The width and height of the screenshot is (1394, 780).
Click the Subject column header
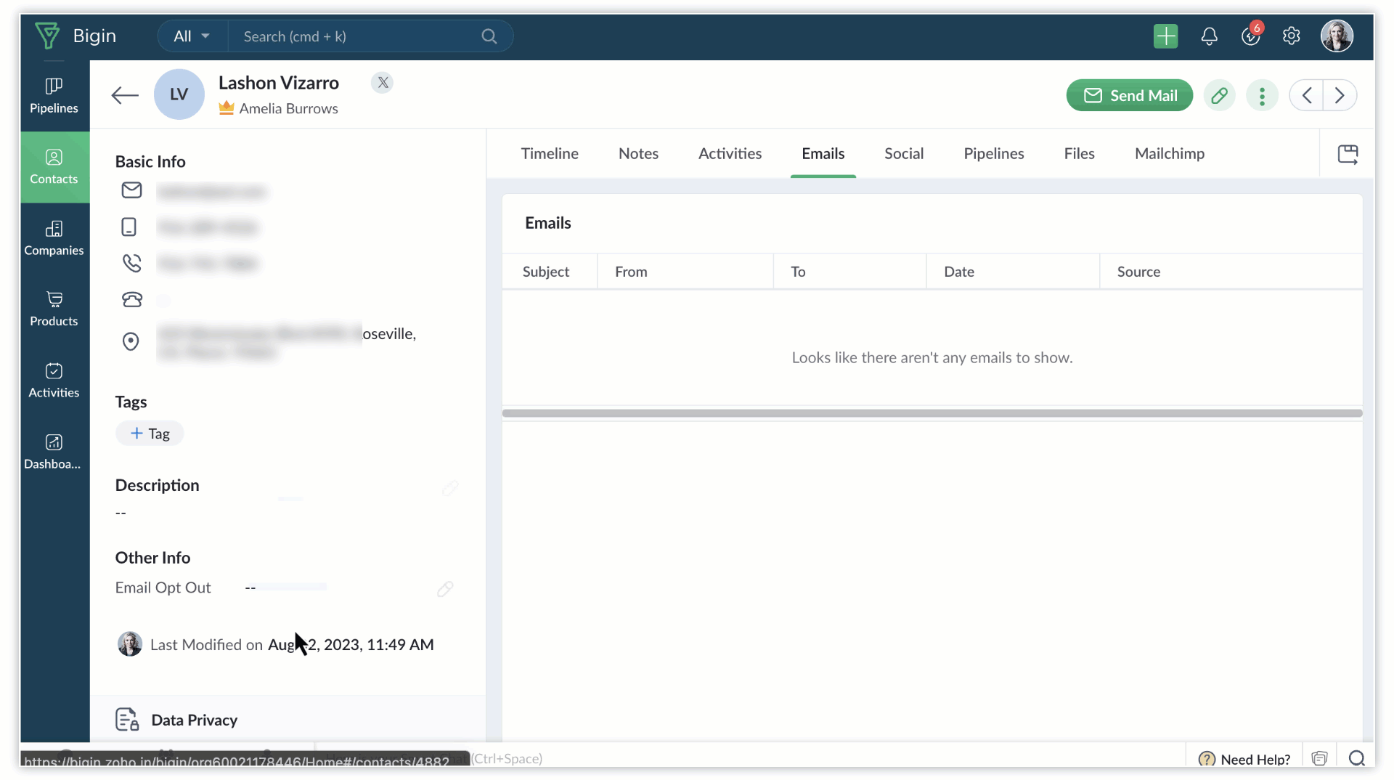tap(546, 272)
